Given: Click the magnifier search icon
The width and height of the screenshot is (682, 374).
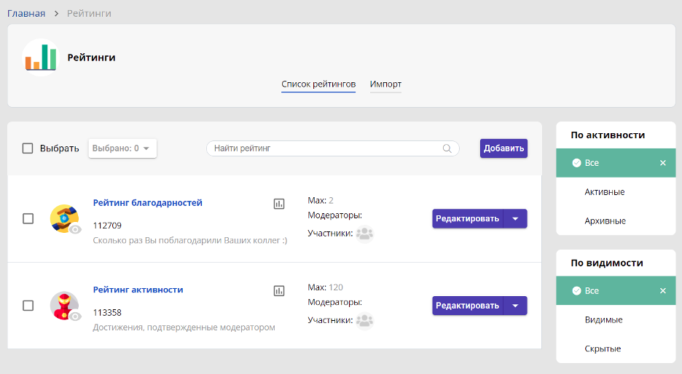Looking at the screenshot, I should tap(447, 148).
